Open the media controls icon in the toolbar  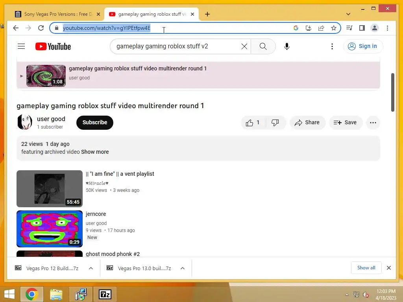pos(349,28)
